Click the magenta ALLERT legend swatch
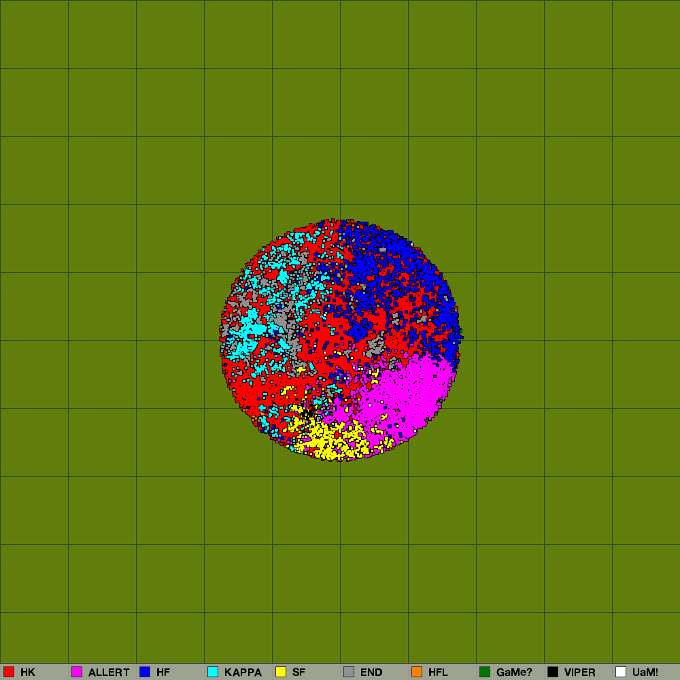The image size is (680, 680). (77, 672)
